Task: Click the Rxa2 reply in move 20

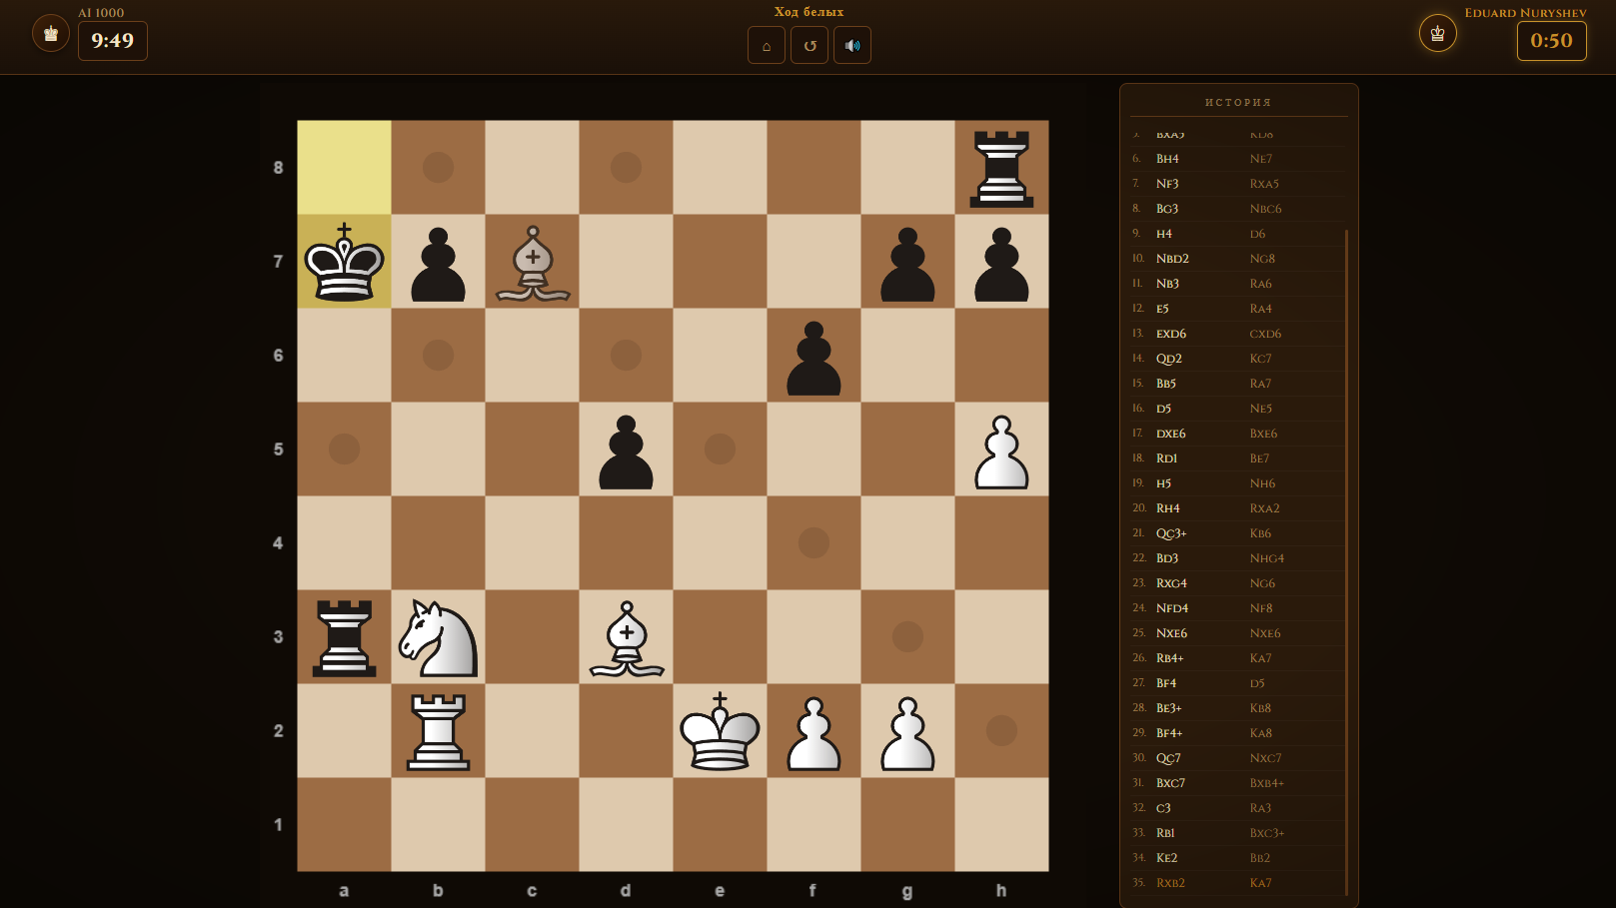Action: coord(1265,508)
